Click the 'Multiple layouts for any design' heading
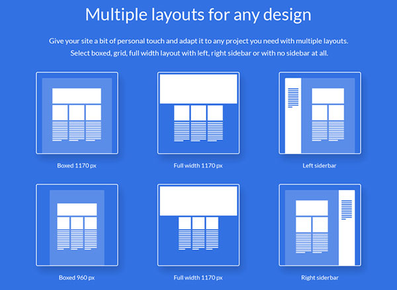The image size is (397, 290). 198,15
